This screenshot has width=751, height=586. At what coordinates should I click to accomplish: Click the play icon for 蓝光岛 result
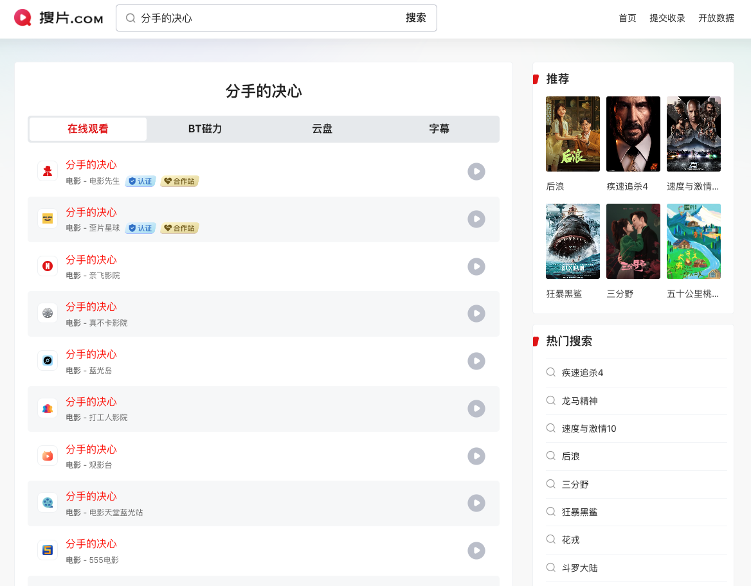tap(476, 361)
